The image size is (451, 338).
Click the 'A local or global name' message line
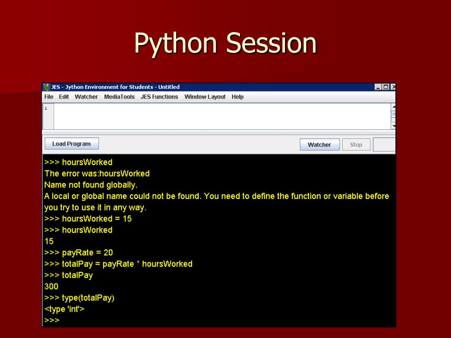pos(217,196)
